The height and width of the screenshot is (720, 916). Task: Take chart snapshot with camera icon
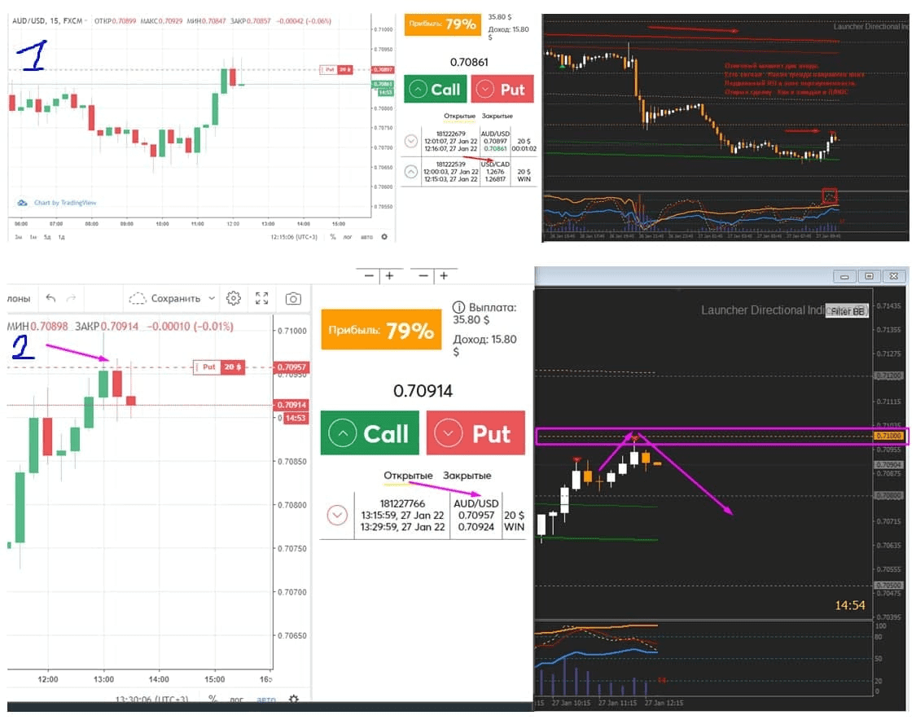(x=293, y=298)
